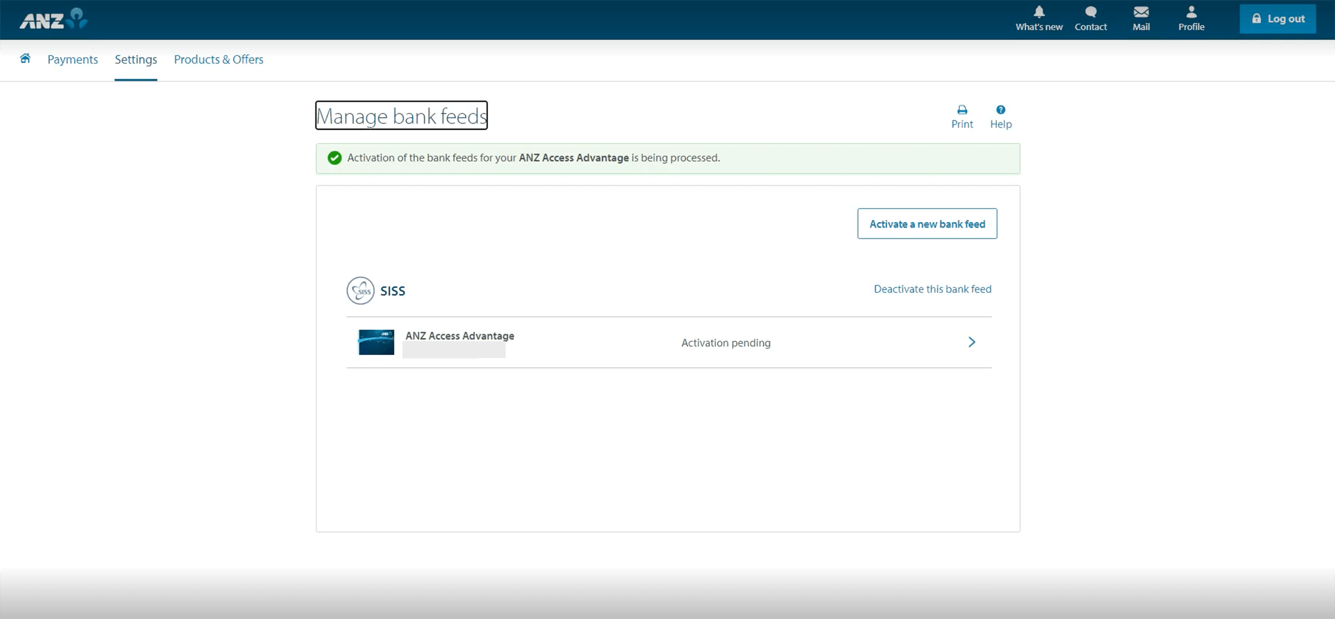
Task: Click Log out
Action: click(1278, 19)
